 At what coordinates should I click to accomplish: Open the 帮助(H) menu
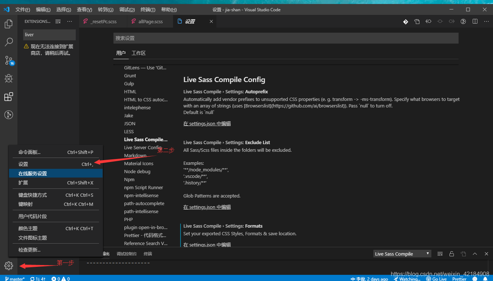pyautogui.click(x=169, y=9)
